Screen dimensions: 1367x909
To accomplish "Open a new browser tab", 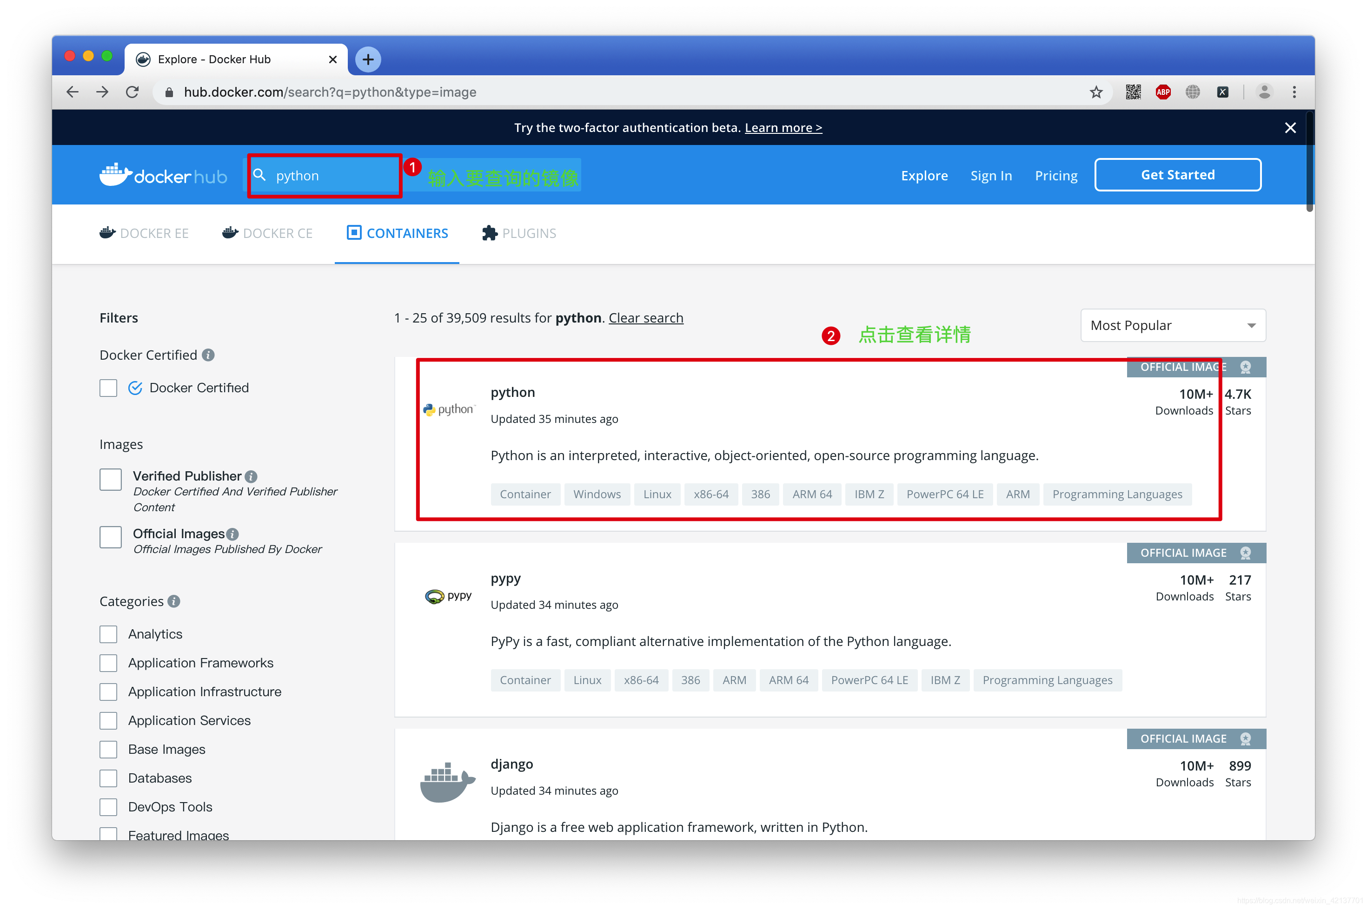I will pos(368,59).
